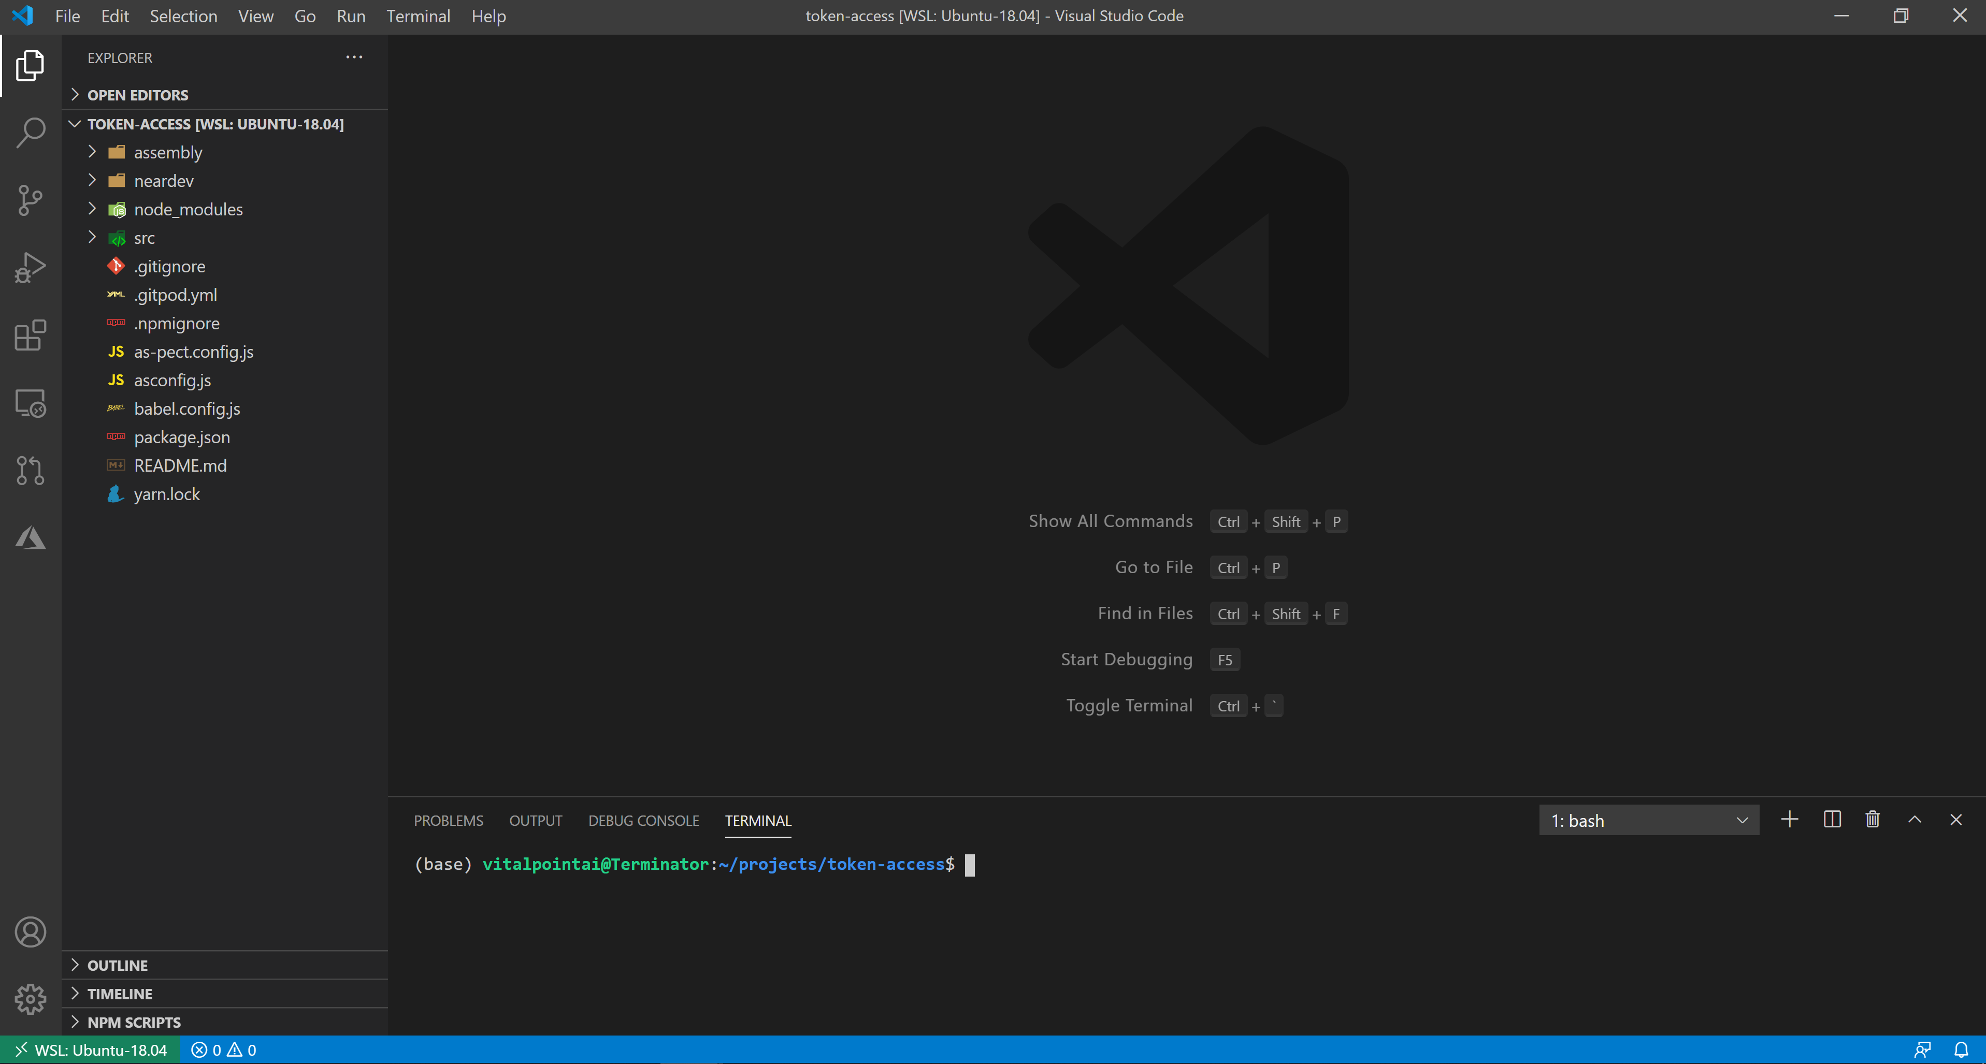Open the Remote Explorer view

tap(30, 402)
